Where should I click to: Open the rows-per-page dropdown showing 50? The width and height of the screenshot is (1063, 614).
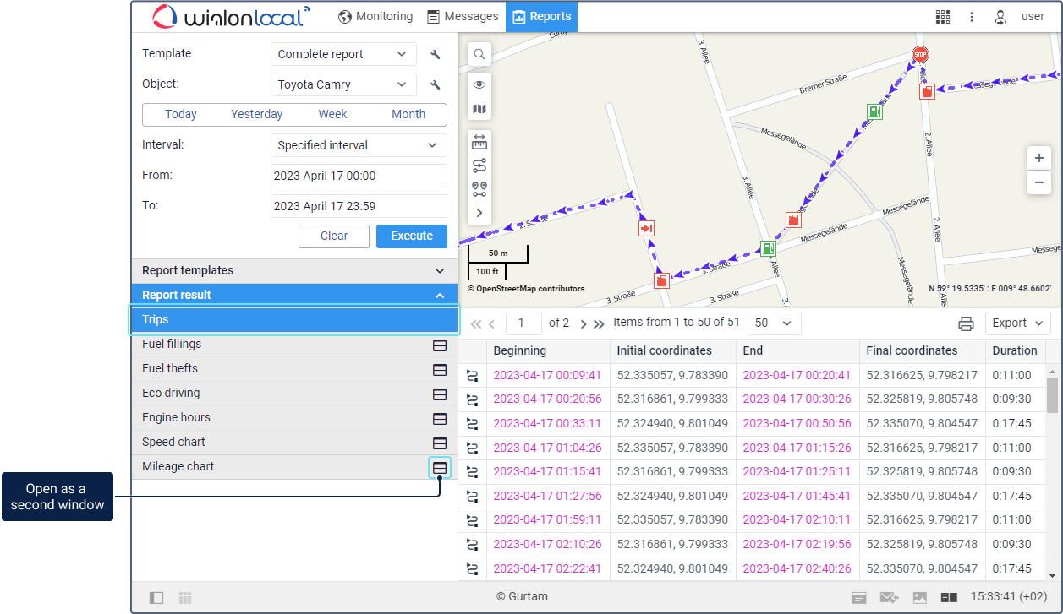click(x=775, y=323)
